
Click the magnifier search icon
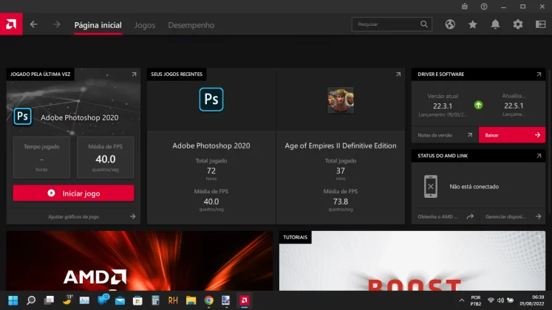(424, 24)
